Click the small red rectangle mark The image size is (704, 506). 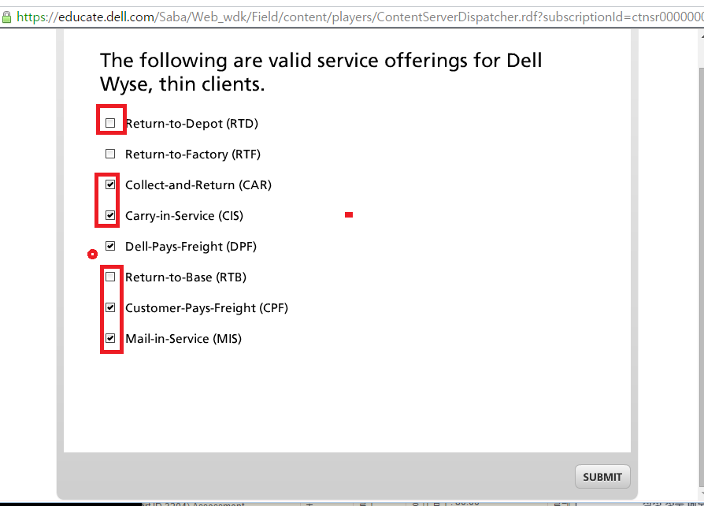(x=349, y=214)
